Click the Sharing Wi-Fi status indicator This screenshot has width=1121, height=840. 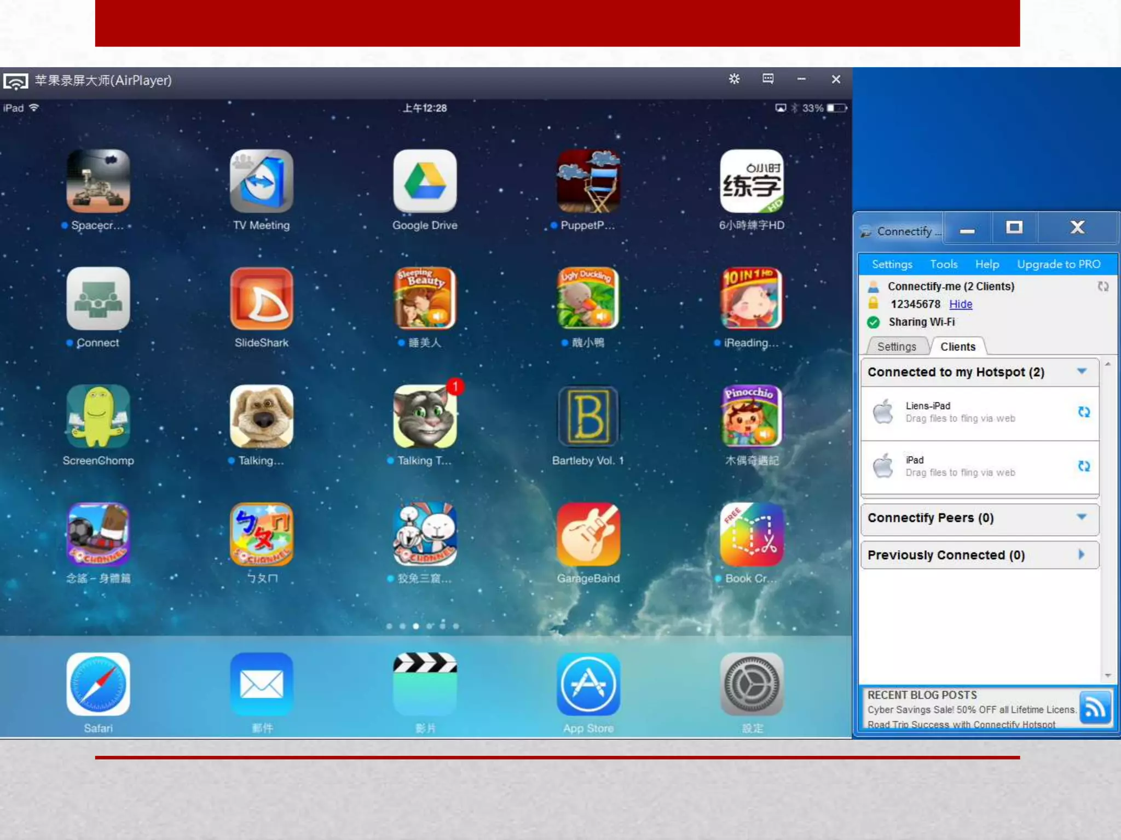[x=874, y=322]
